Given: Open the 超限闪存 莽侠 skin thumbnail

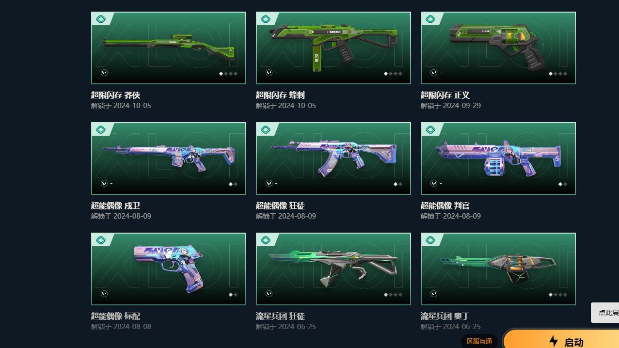Looking at the screenshot, I should (169, 48).
